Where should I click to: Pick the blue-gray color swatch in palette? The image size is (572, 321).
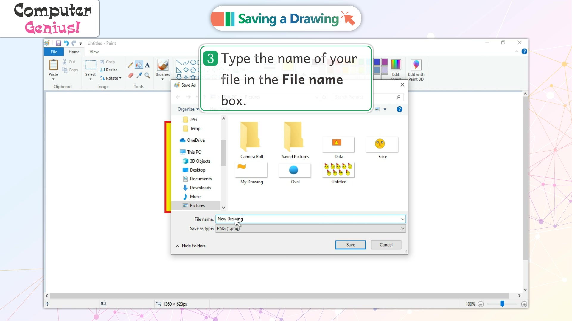coord(377,70)
